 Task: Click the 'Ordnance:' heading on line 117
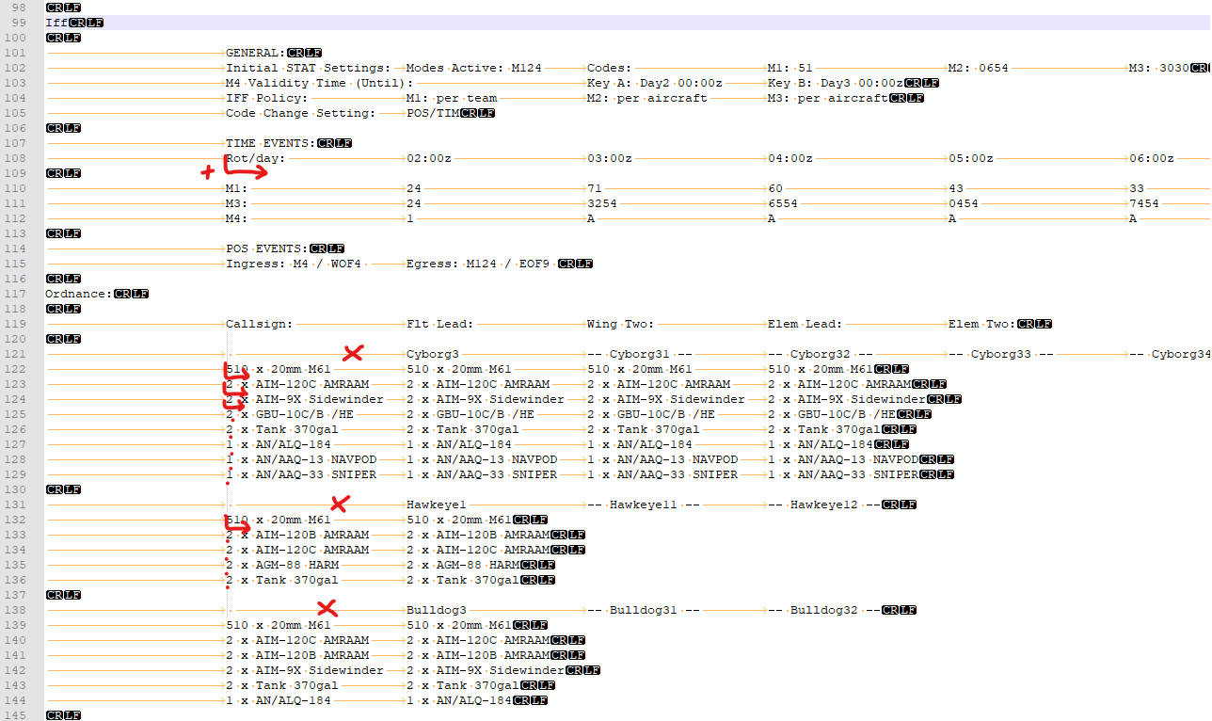click(x=79, y=294)
